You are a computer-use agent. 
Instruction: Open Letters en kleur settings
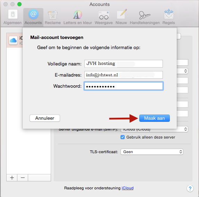pos(78,17)
